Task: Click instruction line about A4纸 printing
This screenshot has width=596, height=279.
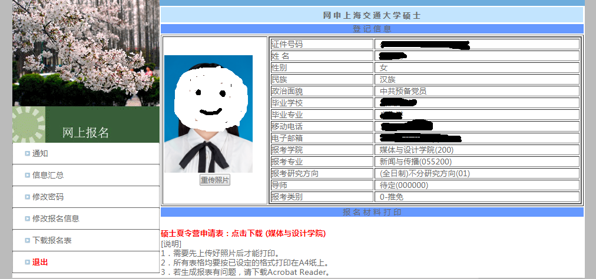Action: coord(244,263)
